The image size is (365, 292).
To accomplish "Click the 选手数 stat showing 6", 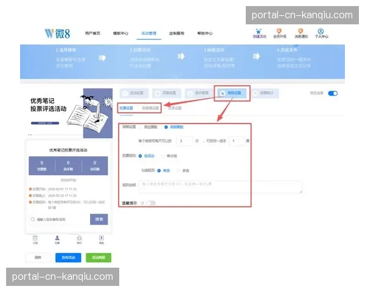I will pyautogui.click(x=68, y=166).
